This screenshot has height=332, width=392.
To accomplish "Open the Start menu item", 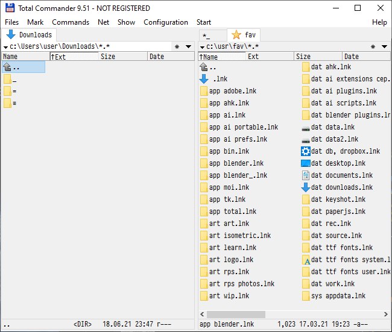I will pos(204,22).
